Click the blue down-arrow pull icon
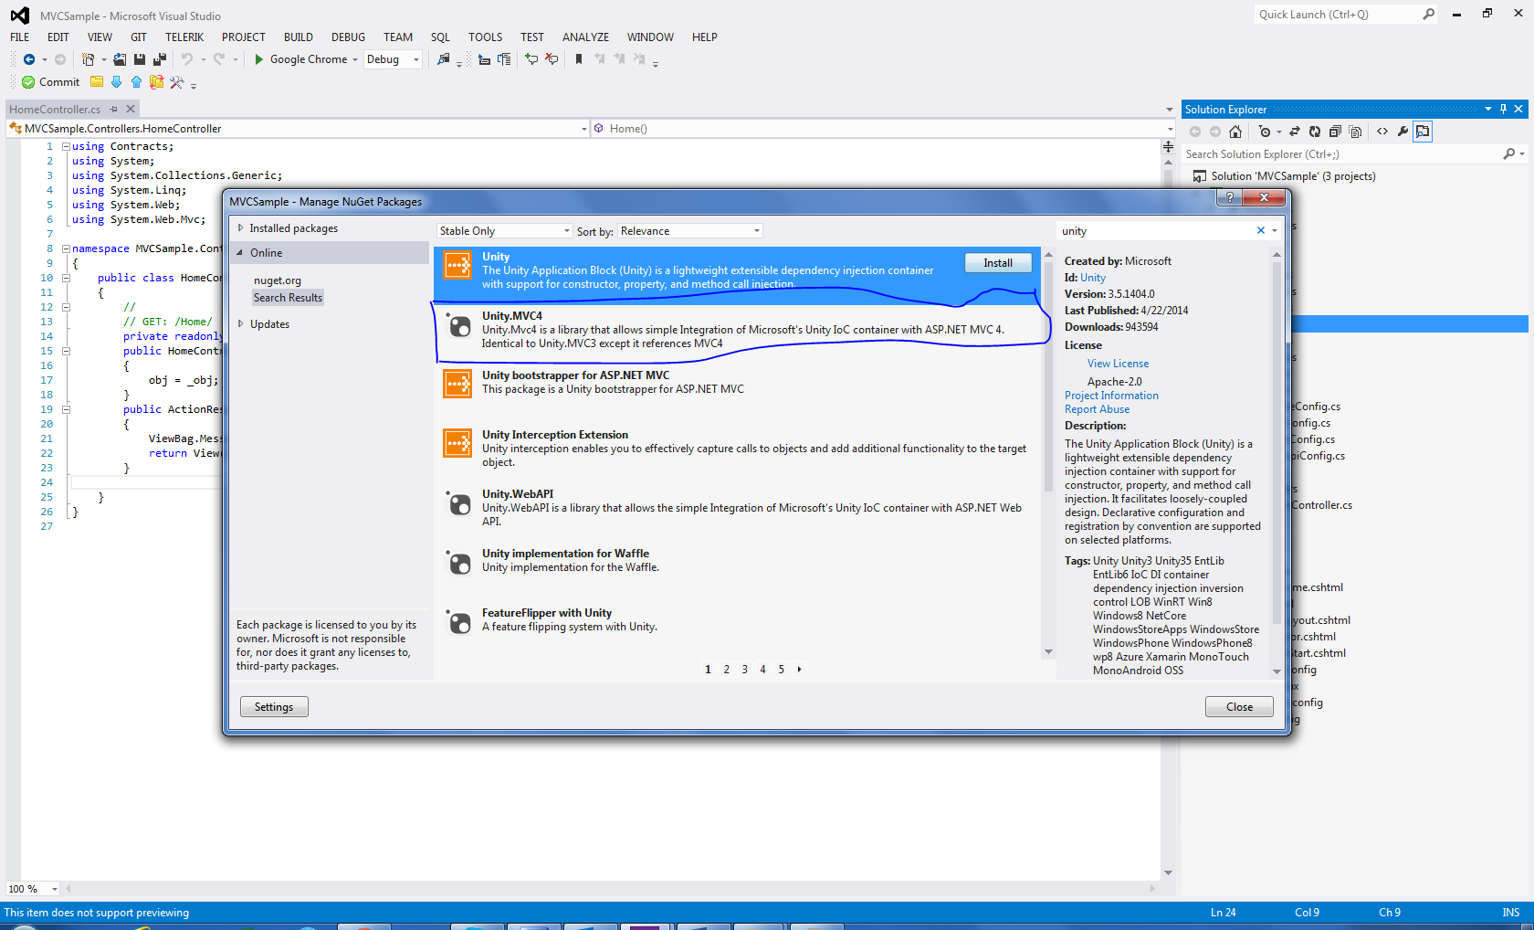Viewport: 1534px width, 930px height. tap(116, 82)
